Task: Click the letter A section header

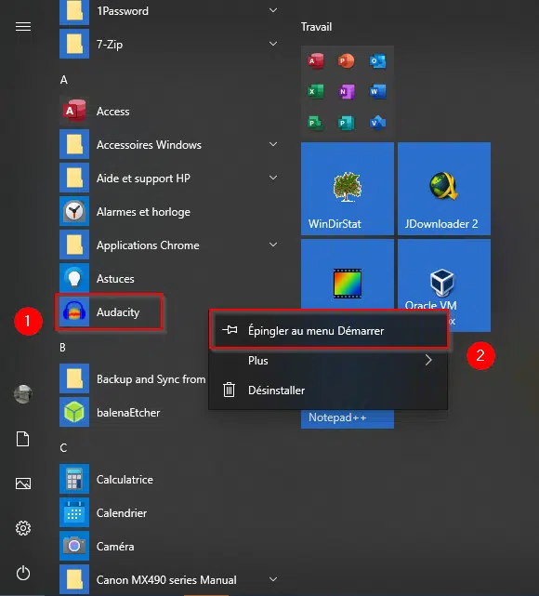Action: [64, 80]
